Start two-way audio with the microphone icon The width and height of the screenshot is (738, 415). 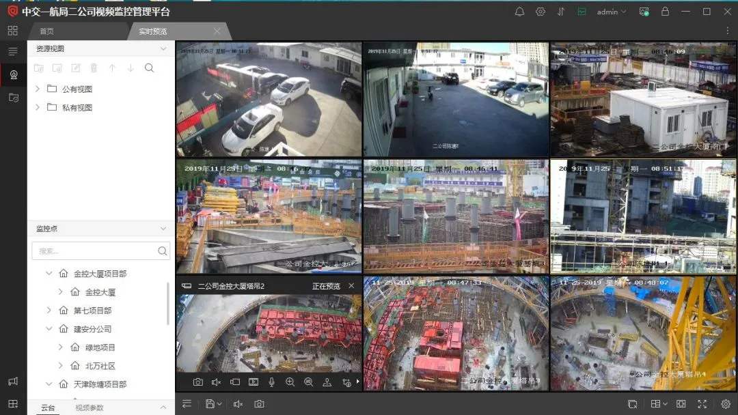click(271, 382)
